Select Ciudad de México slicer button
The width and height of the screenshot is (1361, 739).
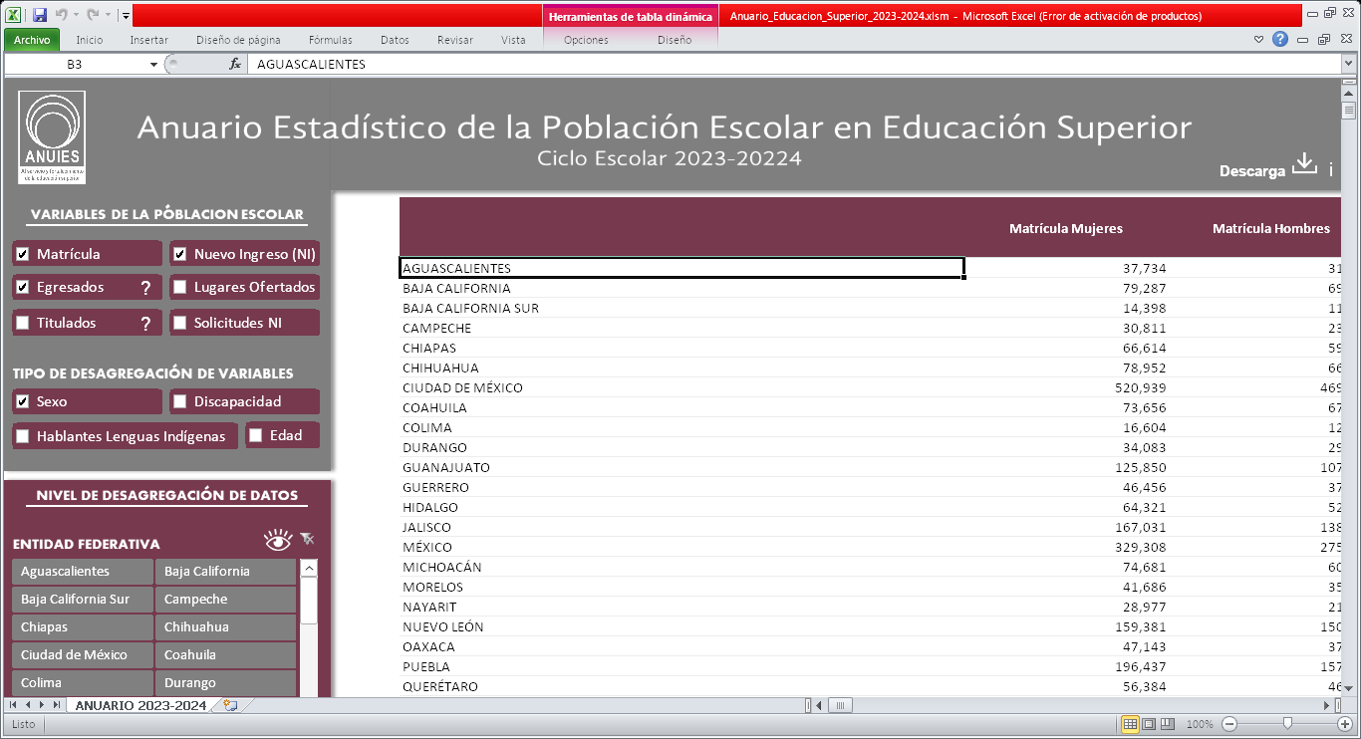pos(82,655)
